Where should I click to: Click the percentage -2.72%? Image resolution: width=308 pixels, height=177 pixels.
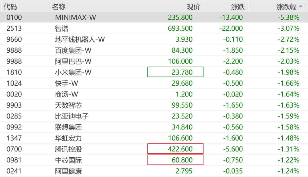tap(288, 39)
